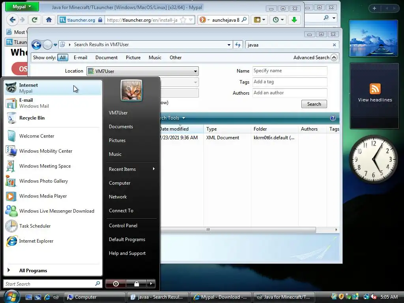The image size is (404, 303).
Task: Switch to javaa Search Results taskbar button
Action: click(x=158, y=297)
